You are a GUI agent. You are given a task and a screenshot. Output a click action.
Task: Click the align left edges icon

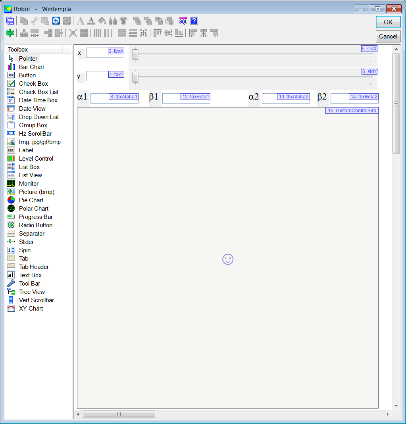pos(192,33)
